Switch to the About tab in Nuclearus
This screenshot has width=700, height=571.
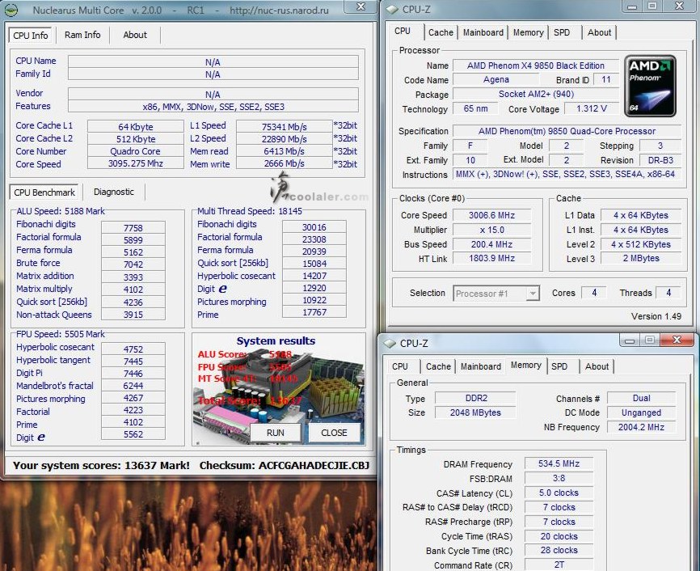(135, 35)
